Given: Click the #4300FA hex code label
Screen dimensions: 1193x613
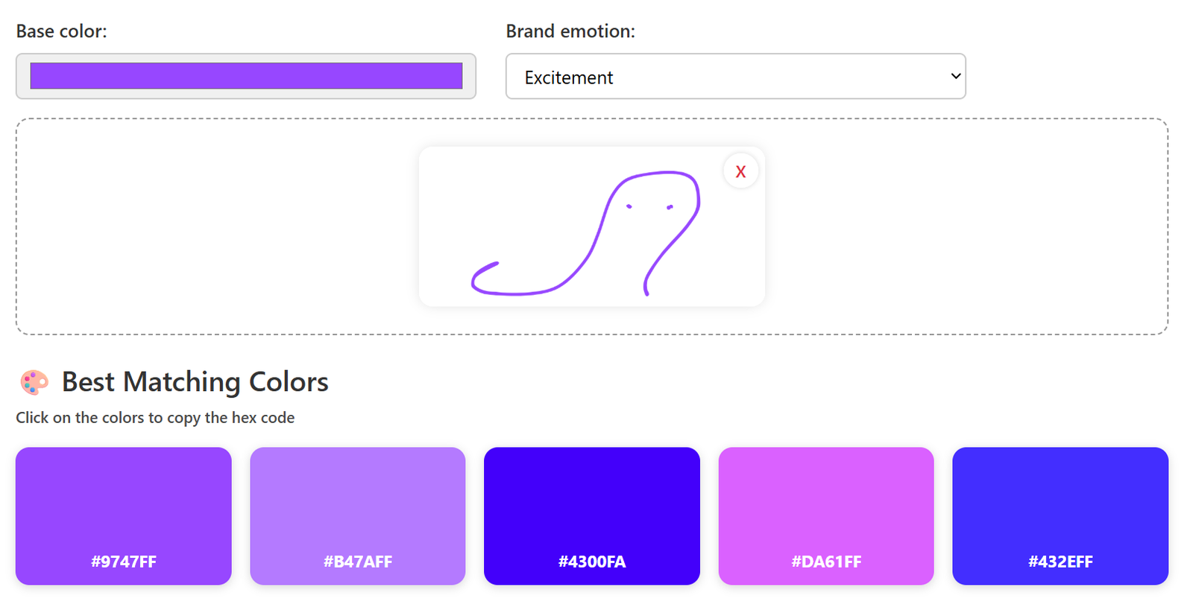Looking at the screenshot, I should pyautogui.click(x=592, y=562).
